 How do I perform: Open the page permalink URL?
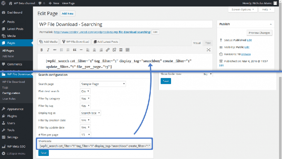point(102,32)
